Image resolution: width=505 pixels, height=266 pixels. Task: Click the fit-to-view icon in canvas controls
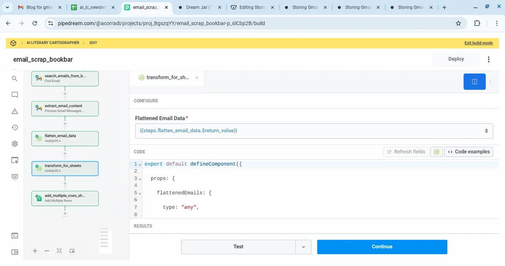coord(59,251)
